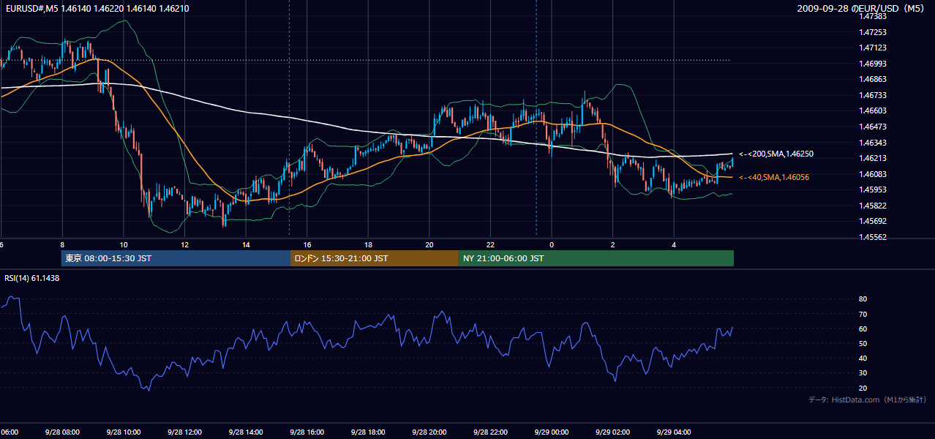The width and height of the screenshot is (935, 439).
Task: Select the NY 21:00-06:00 JST session bar
Action: [596, 258]
